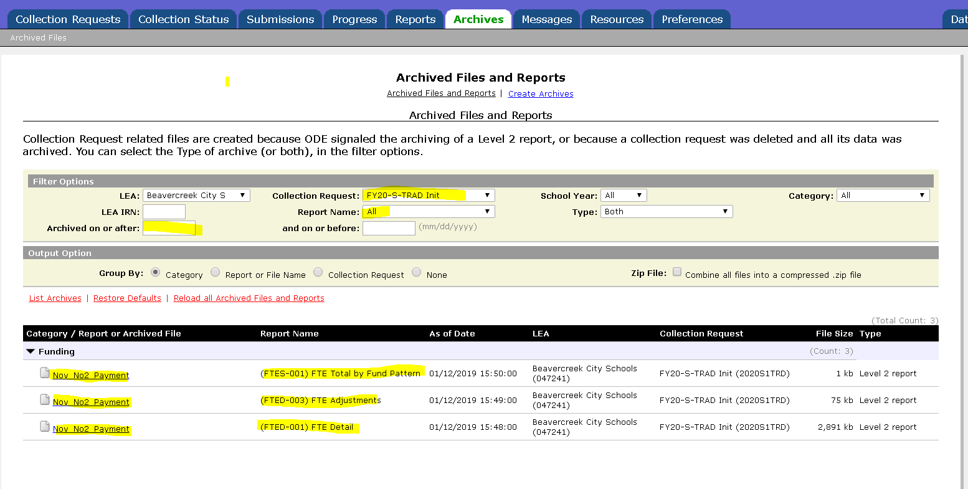Click the 'and on or before' date field
This screenshot has width=968, height=489.
point(389,228)
